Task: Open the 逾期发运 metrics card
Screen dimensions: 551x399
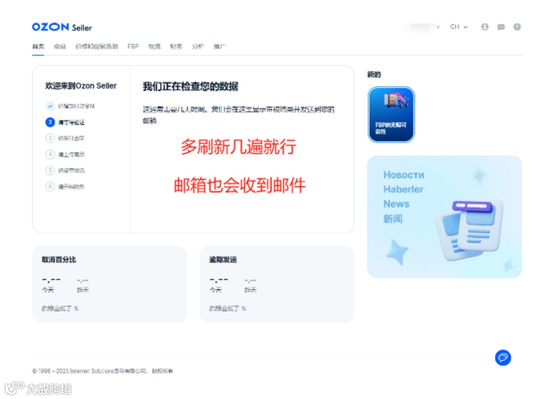Action: coord(277,284)
